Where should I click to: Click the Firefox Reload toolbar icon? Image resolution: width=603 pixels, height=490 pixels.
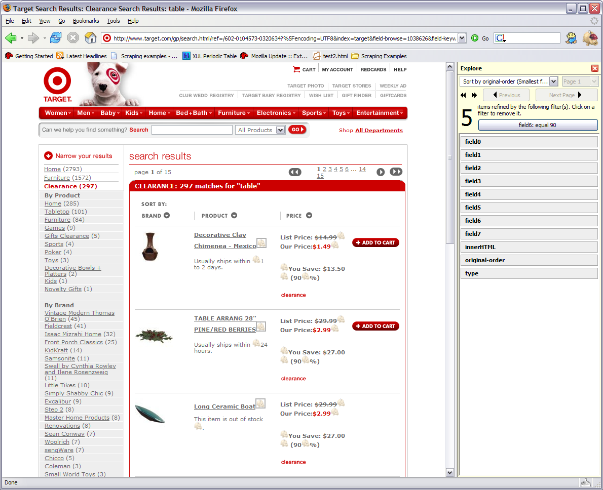(x=56, y=38)
